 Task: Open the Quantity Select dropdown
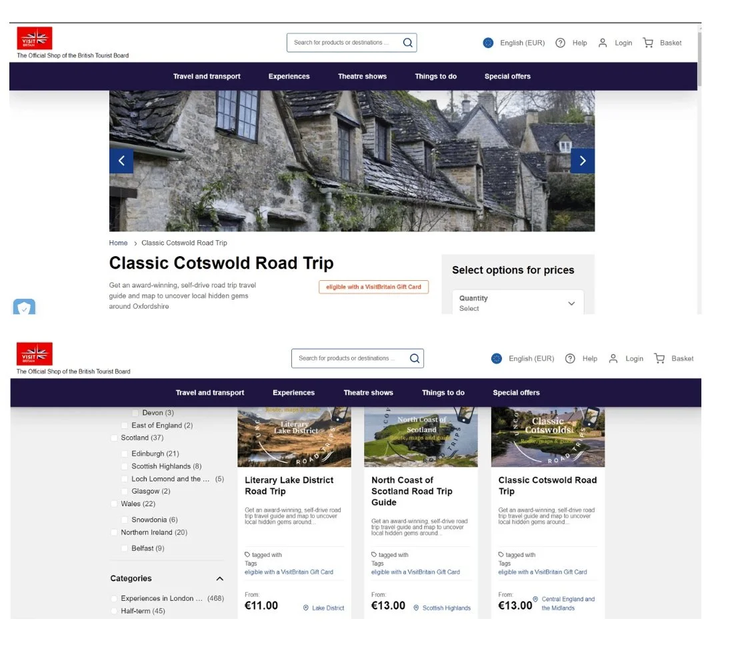[x=518, y=302]
